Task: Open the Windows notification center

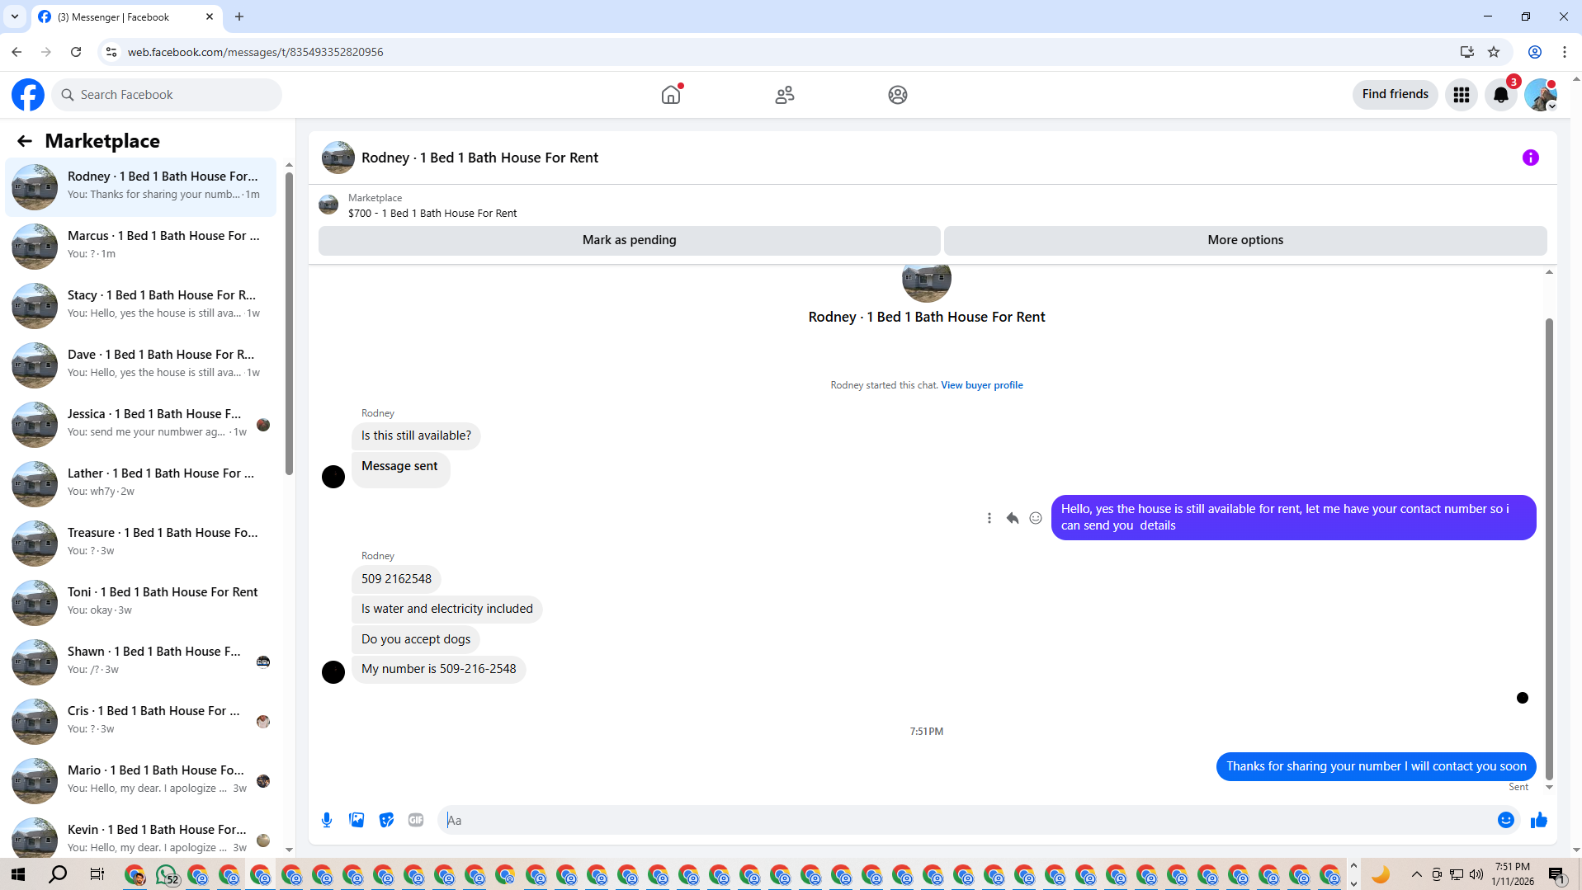Action: click(1557, 874)
